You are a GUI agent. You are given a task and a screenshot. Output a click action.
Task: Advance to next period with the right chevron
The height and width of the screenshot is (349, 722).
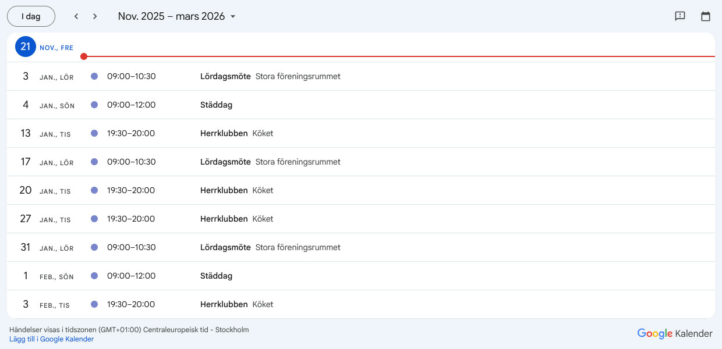pos(95,16)
